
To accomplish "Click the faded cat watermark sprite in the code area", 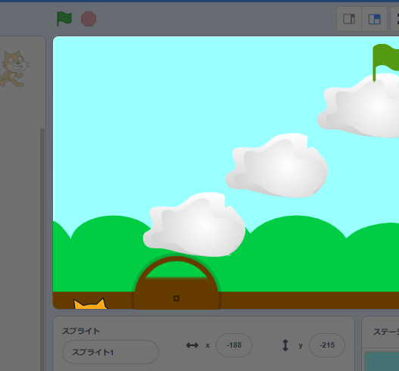I will (x=15, y=69).
